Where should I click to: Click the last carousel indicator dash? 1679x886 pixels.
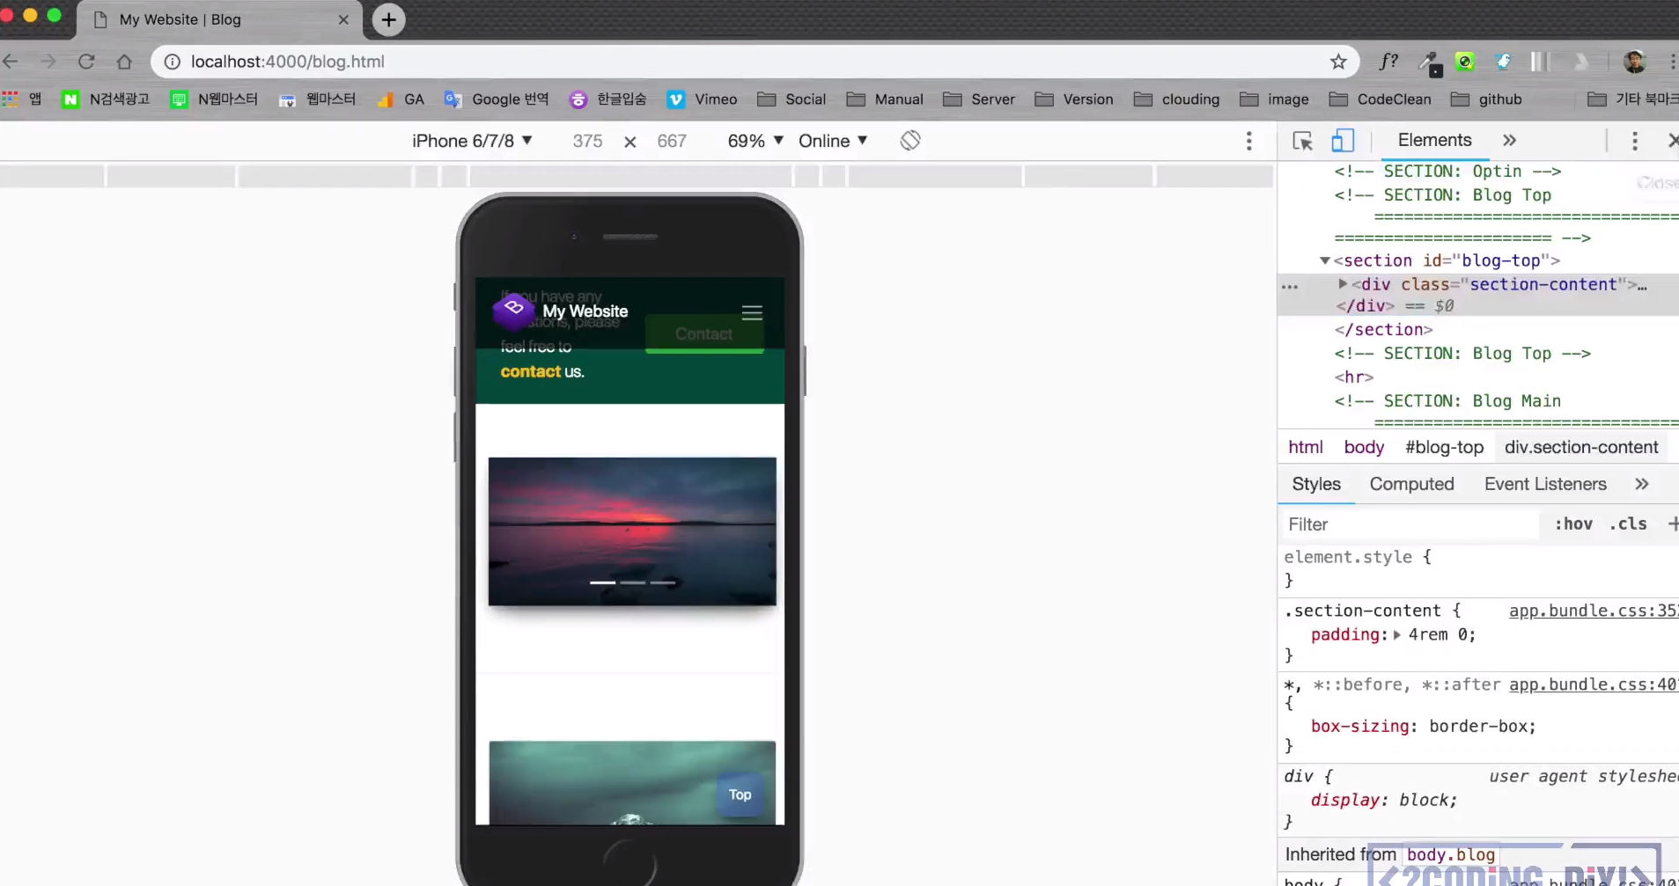click(x=663, y=582)
